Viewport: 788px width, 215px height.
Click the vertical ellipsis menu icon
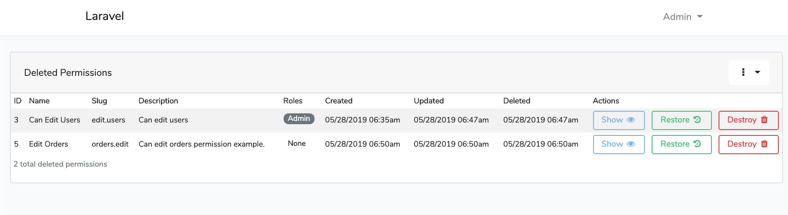(x=743, y=72)
